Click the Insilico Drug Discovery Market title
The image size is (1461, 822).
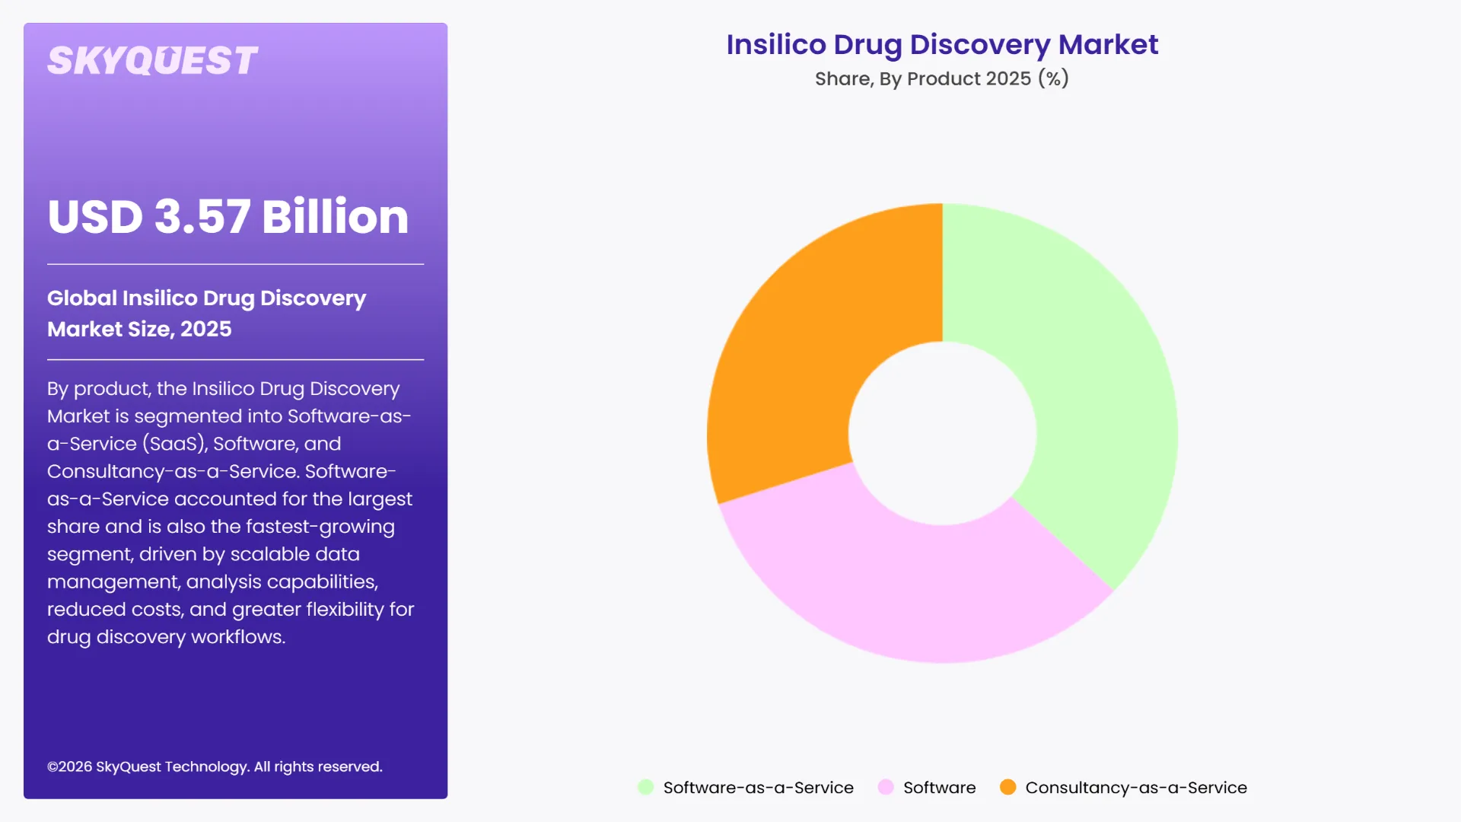[x=942, y=45]
